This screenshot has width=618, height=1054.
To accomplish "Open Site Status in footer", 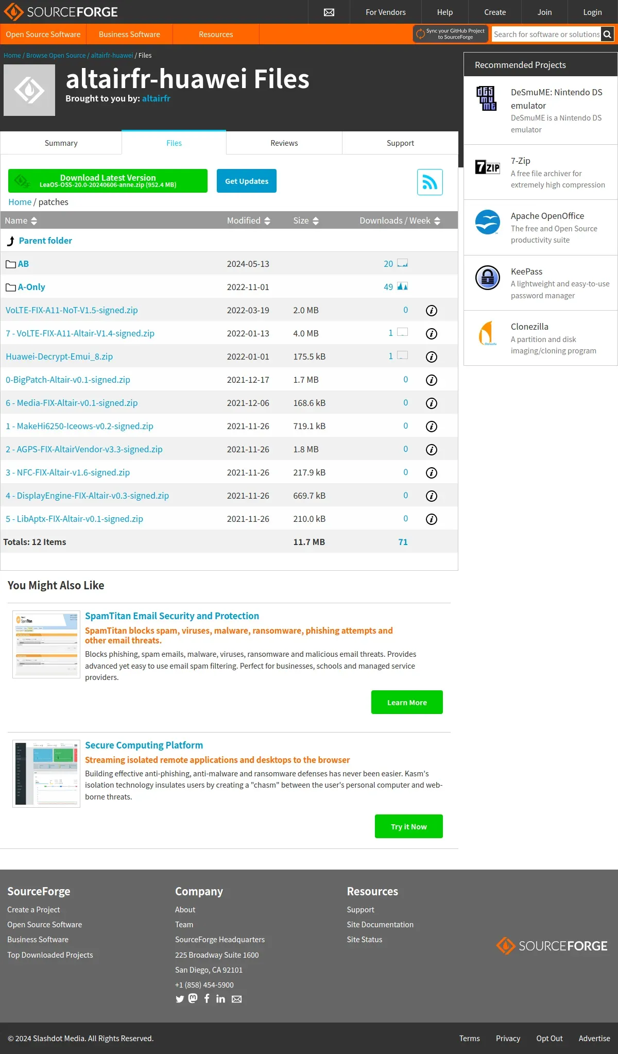I will (365, 939).
